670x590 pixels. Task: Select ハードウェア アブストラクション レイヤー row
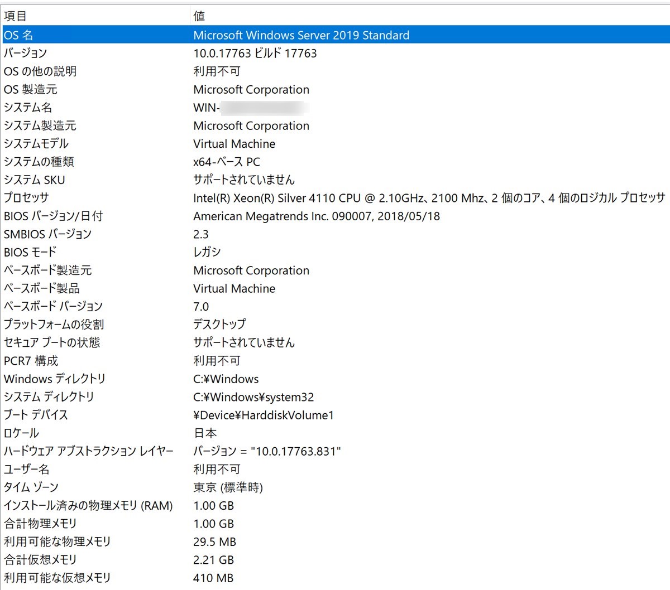click(x=335, y=451)
